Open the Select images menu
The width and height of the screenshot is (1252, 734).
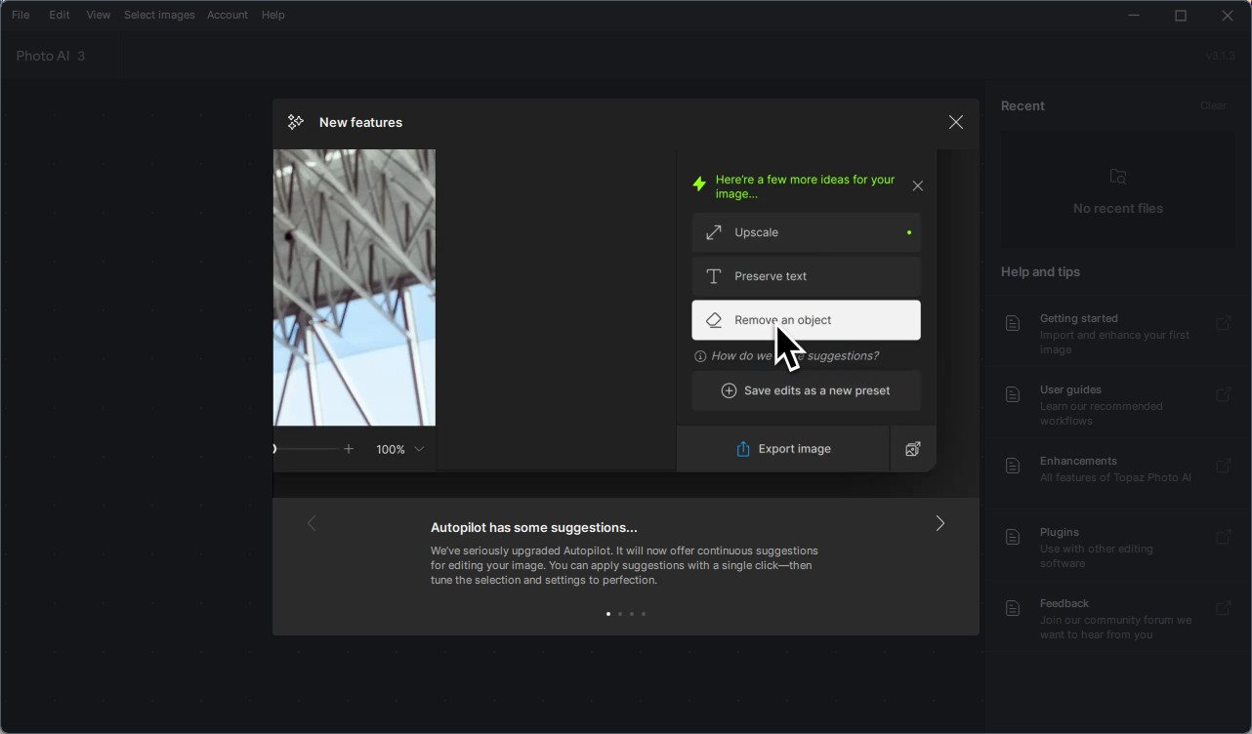tap(159, 15)
